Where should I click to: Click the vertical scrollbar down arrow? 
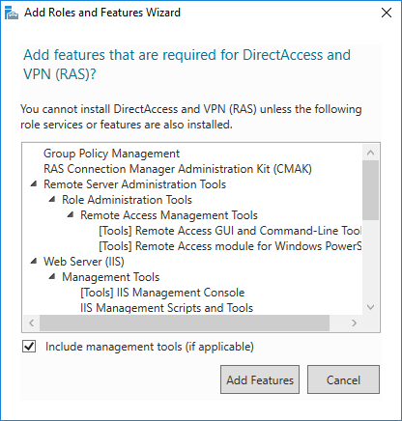tap(370, 307)
